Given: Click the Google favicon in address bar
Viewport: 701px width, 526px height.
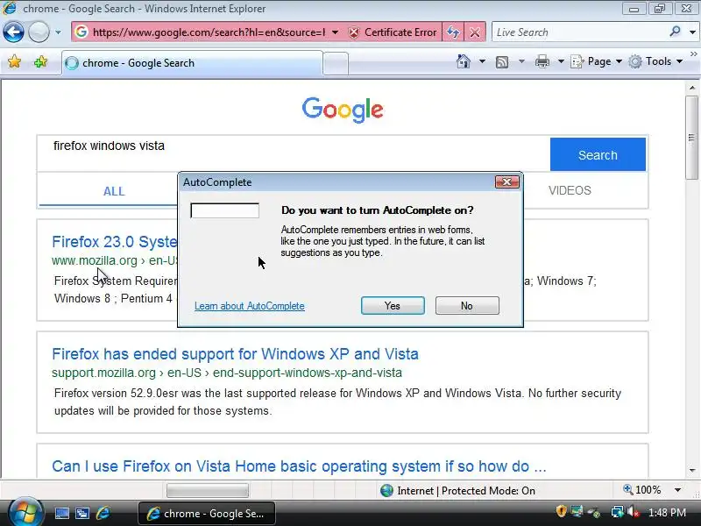Looking at the screenshot, I should pos(81,32).
